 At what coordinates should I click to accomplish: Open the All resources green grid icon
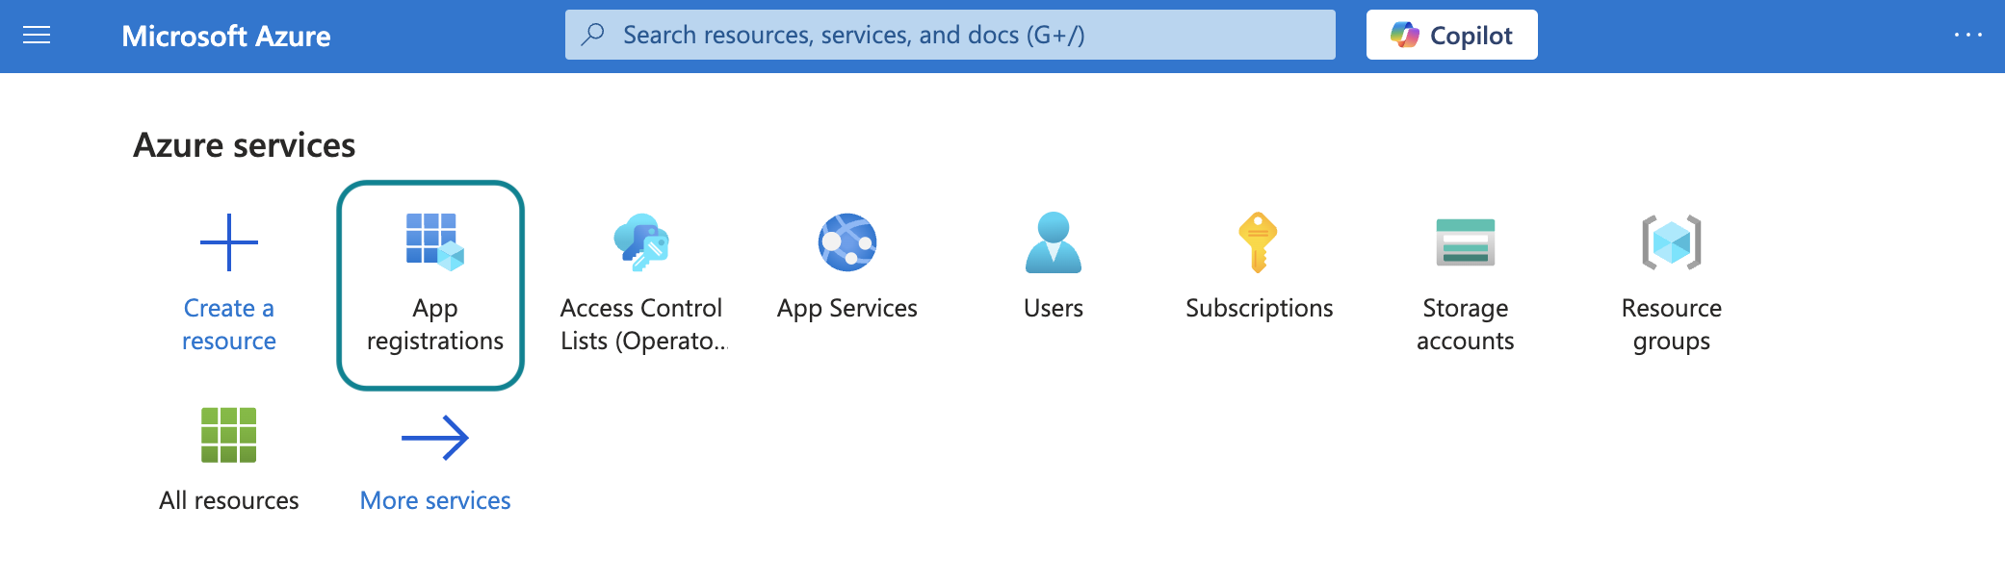(x=229, y=435)
